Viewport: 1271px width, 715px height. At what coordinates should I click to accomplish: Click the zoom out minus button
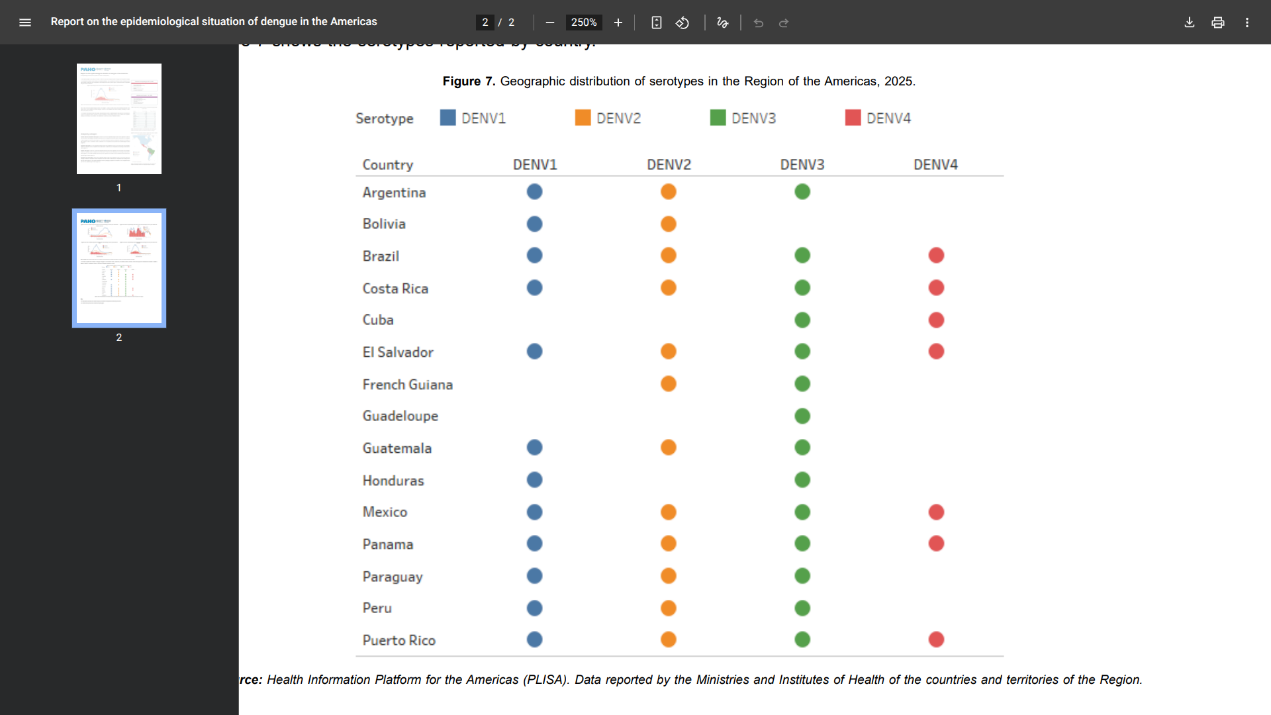(549, 23)
